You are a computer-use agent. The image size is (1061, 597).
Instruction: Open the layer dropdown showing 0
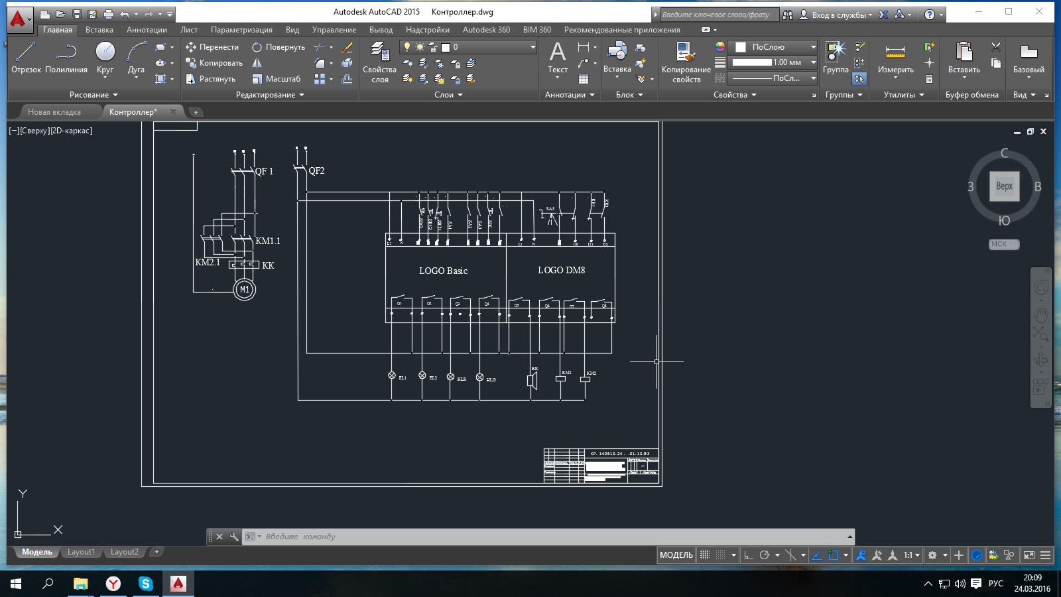tap(468, 47)
